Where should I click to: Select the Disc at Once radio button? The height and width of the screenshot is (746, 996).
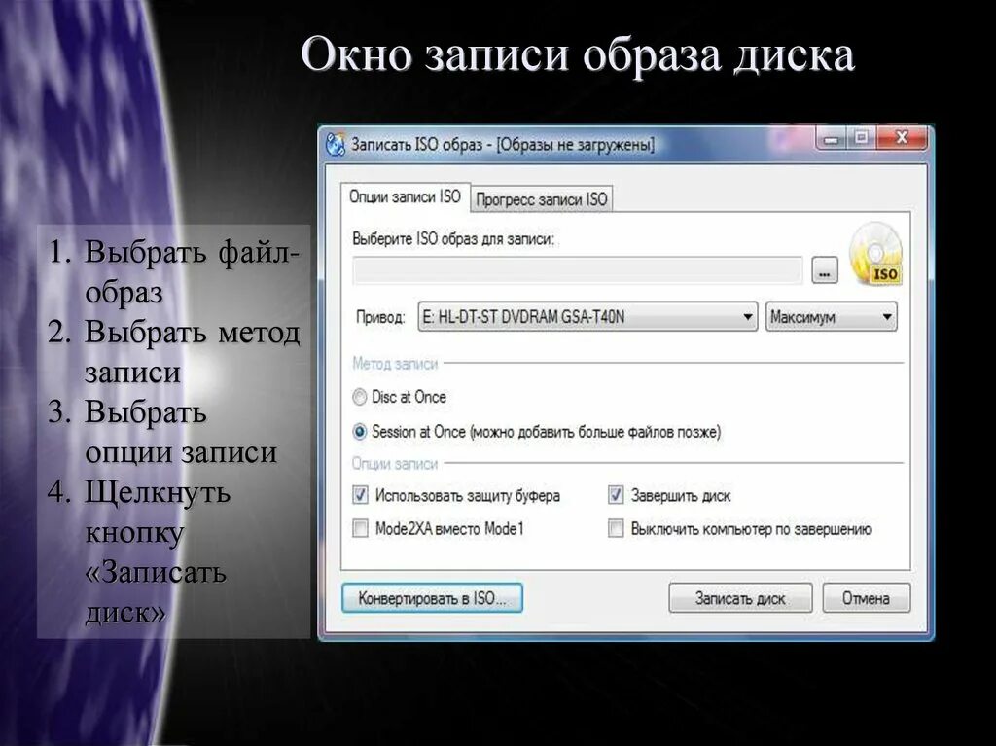360,397
